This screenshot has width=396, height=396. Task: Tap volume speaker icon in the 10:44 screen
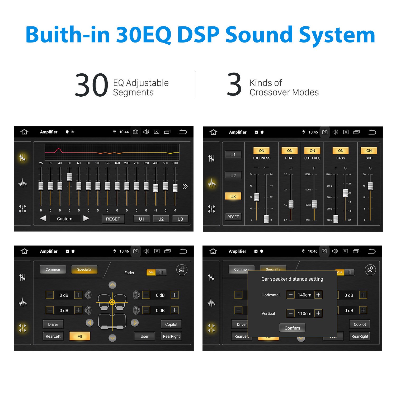146,132
